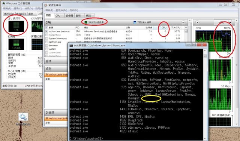The height and width of the screenshot is (141, 240).
Task: Click the blue 75% maximum frequency indicator
Action: (x=135, y=22)
